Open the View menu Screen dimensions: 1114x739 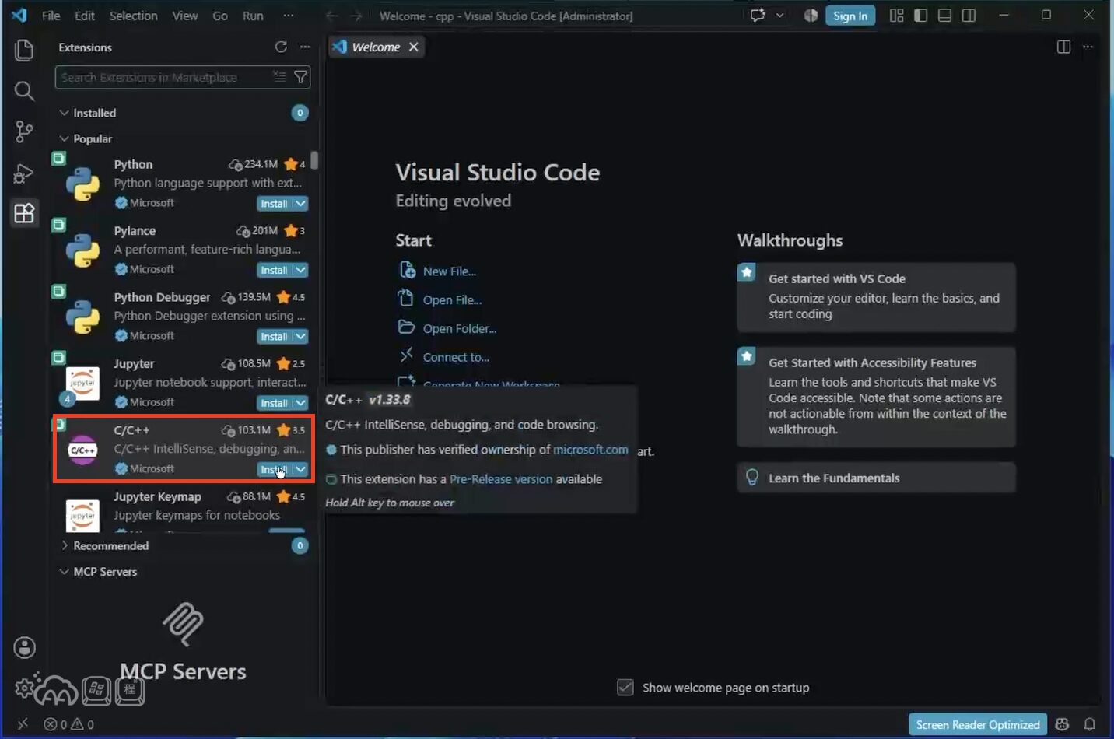click(185, 16)
